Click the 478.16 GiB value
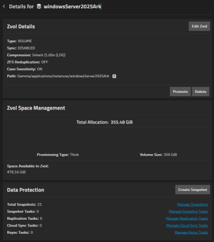Screen dimensions: 214x242 (x=16, y=172)
